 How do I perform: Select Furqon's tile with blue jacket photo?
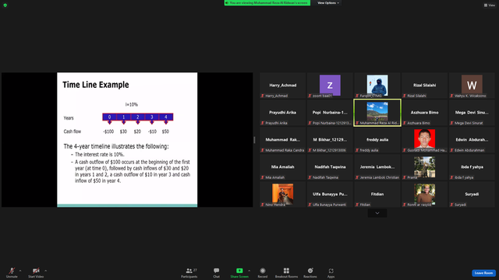point(377,86)
